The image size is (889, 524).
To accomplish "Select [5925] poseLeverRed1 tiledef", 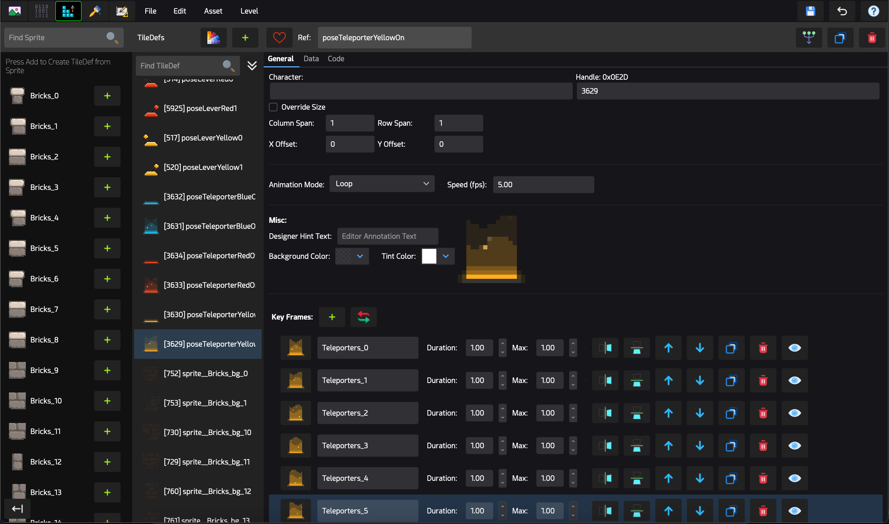I will [198, 108].
